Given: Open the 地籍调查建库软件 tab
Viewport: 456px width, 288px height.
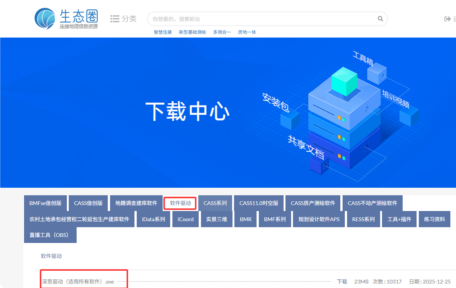Looking at the screenshot, I should point(136,203).
